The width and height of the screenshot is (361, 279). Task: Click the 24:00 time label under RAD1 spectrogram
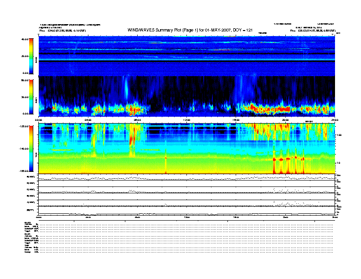click(335, 120)
